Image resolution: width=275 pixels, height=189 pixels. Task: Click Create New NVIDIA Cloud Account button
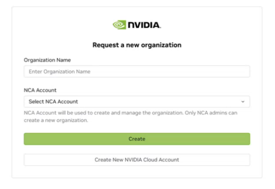point(137,160)
